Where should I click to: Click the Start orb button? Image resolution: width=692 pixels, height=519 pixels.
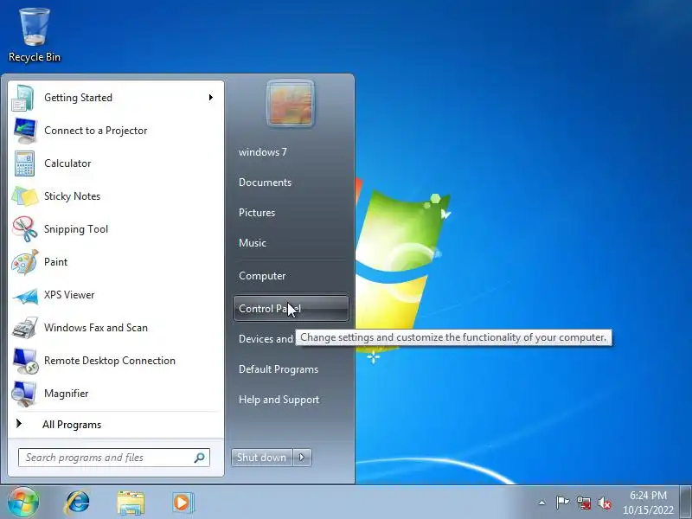point(23,502)
